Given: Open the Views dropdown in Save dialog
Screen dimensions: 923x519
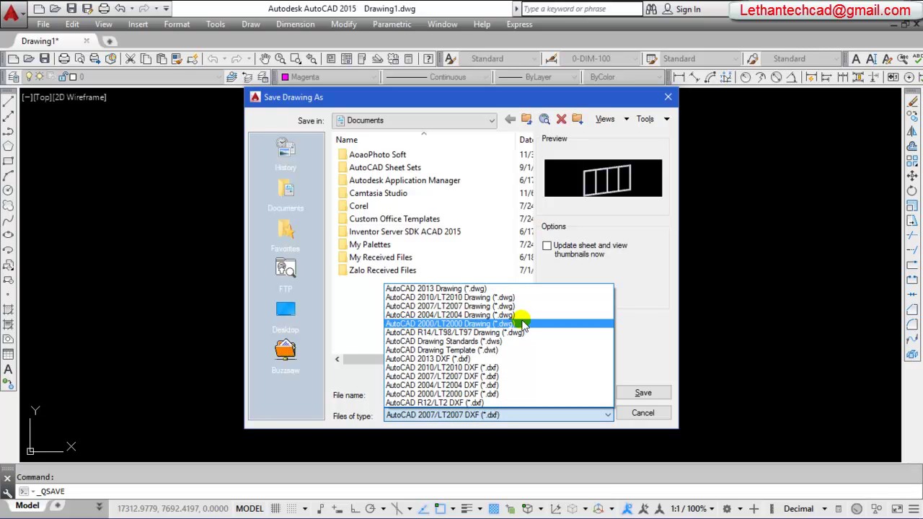Looking at the screenshot, I should point(612,119).
